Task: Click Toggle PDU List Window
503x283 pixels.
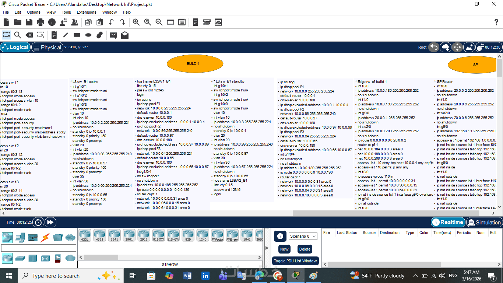Action: tap(295, 261)
